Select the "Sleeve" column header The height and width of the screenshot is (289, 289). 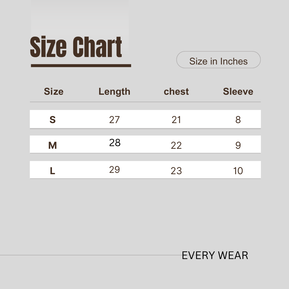(x=238, y=92)
